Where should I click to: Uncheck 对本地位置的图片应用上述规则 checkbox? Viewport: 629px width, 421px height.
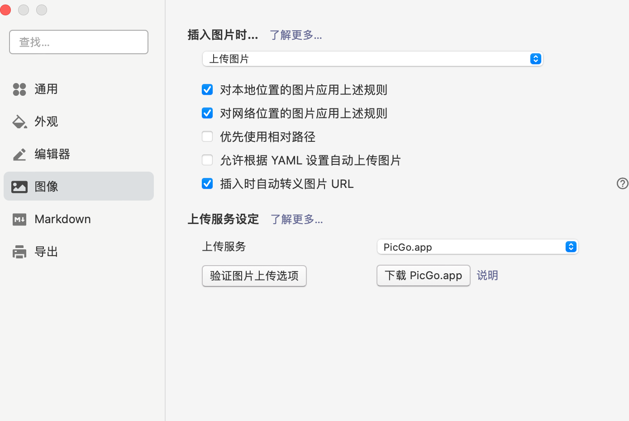(x=207, y=90)
